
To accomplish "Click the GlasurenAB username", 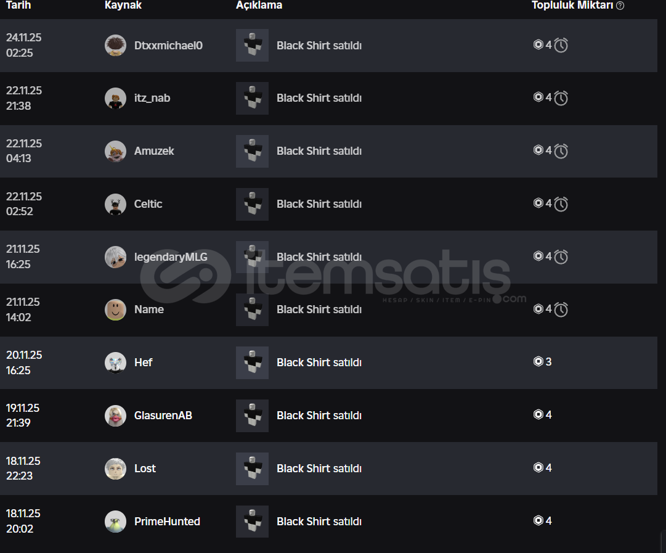I will tap(163, 416).
